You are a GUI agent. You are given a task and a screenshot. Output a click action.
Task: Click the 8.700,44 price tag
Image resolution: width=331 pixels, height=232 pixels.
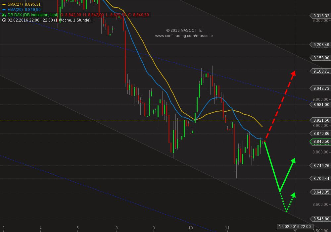point(320,179)
